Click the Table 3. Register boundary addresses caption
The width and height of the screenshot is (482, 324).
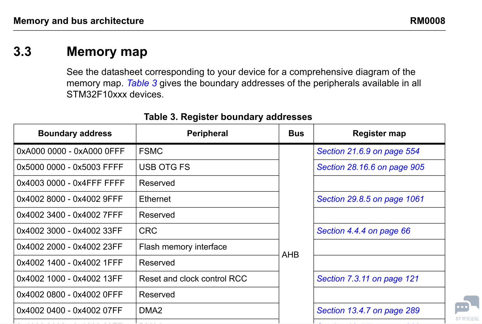coord(228,117)
